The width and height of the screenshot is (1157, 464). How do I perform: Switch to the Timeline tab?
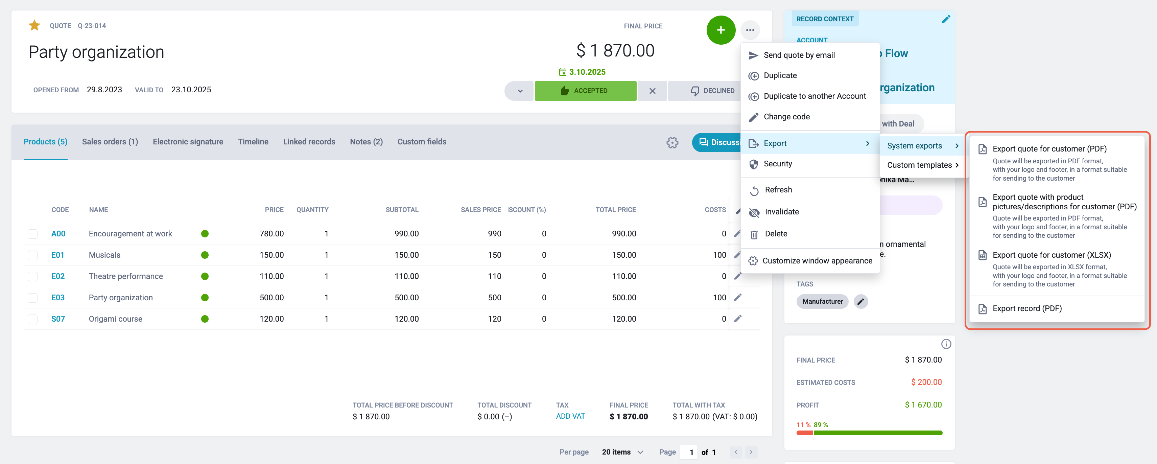(x=253, y=141)
